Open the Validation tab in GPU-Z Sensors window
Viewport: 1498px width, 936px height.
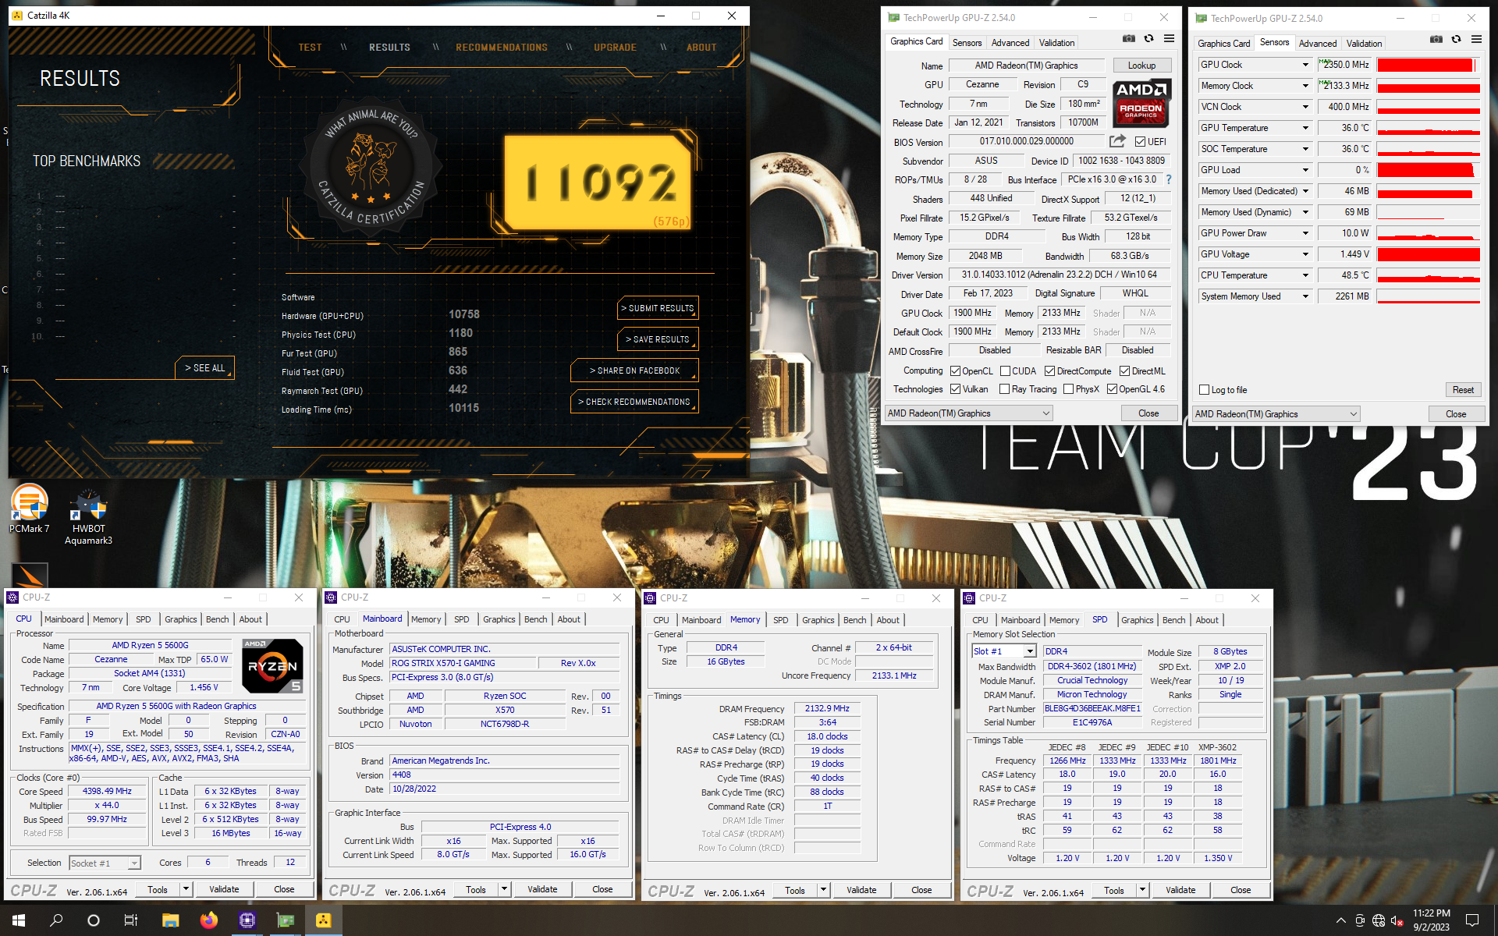[x=1364, y=44]
